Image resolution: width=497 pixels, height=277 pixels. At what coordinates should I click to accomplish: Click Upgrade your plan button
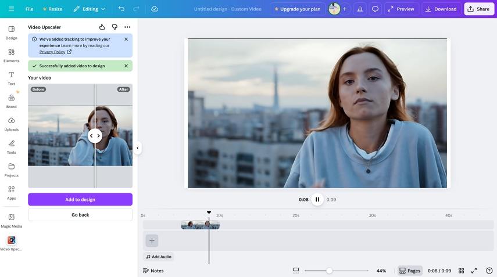[x=297, y=9]
